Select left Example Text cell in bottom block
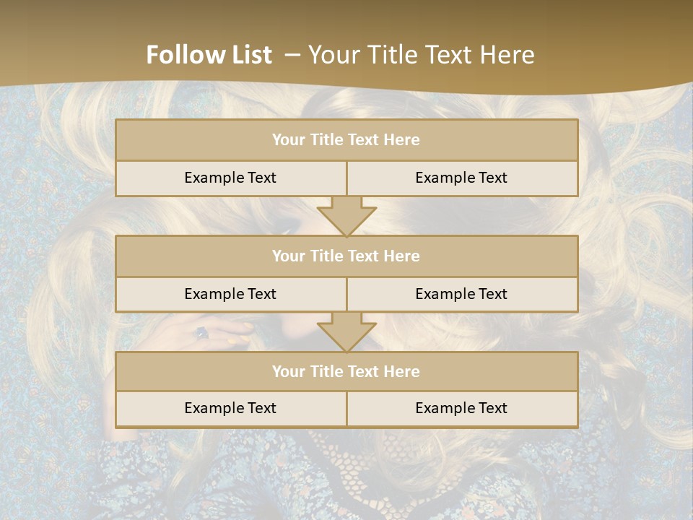Screen dimensions: 693x520 (x=230, y=408)
